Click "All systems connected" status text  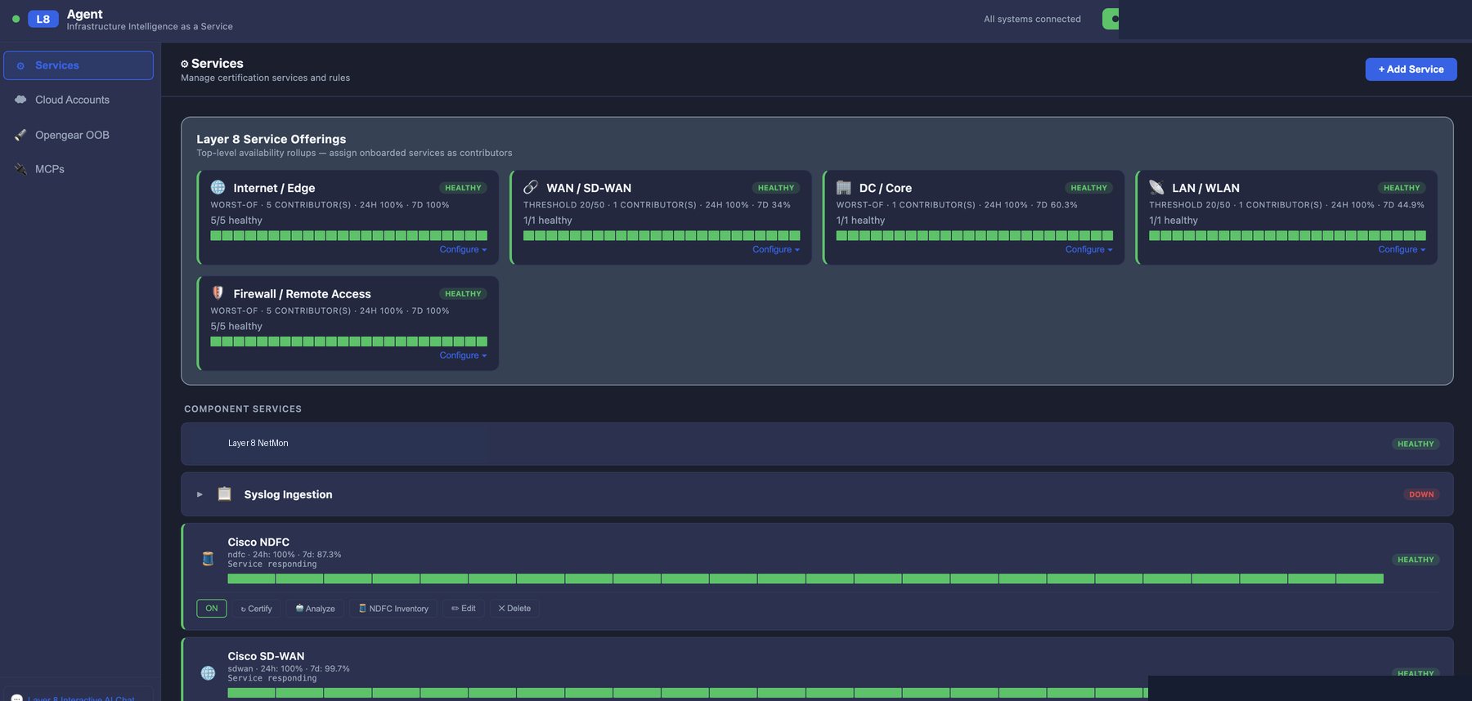(x=1032, y=19)
